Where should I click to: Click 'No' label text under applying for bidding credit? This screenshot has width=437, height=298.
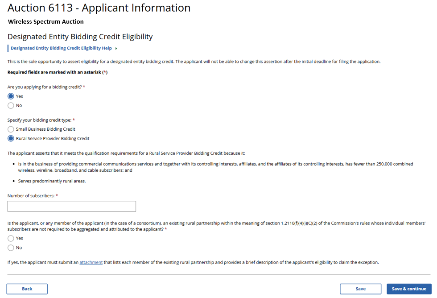tap(19, 105)
